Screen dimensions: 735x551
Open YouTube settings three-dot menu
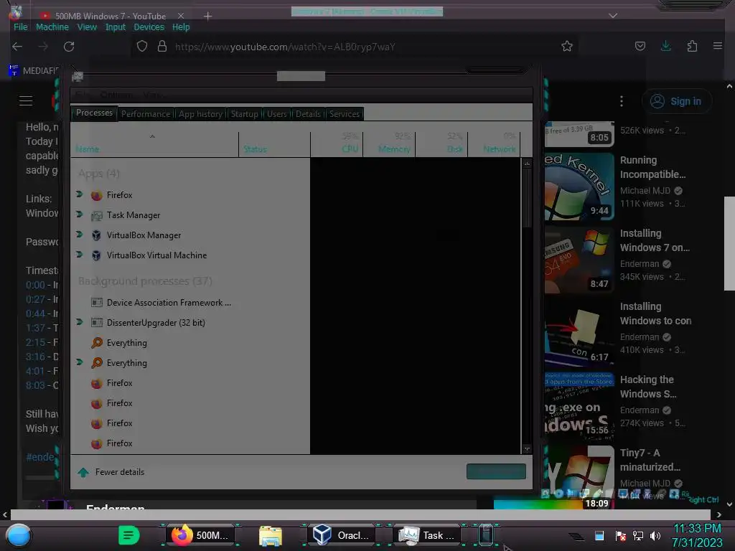[622, 101]
